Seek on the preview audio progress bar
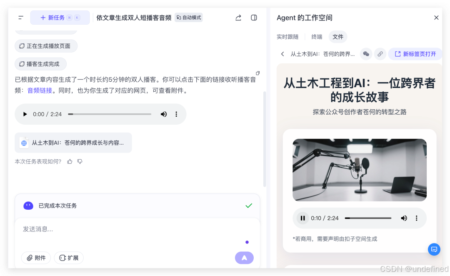 (x=368, y=218)
